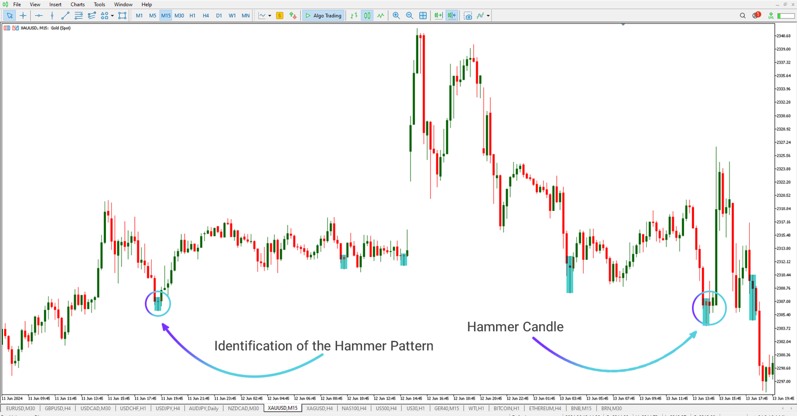The width and height of the screenshot is (797, 416).
Task: Zoom in on the chart
Action: tap(396, 15)
